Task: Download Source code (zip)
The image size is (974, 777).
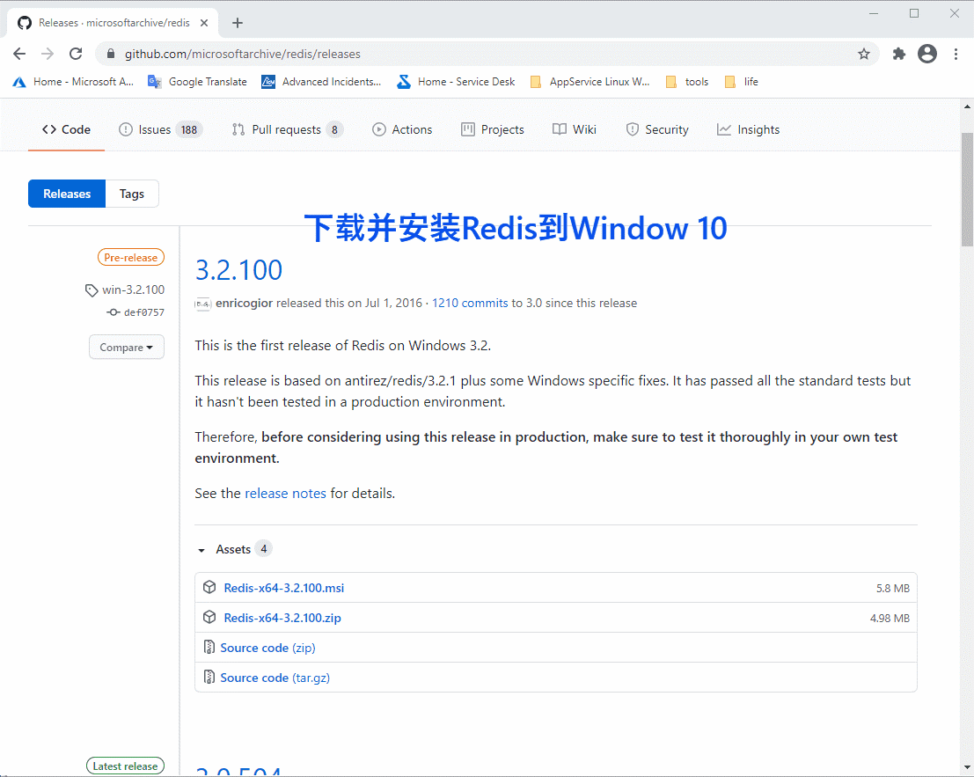Action: 267,648
